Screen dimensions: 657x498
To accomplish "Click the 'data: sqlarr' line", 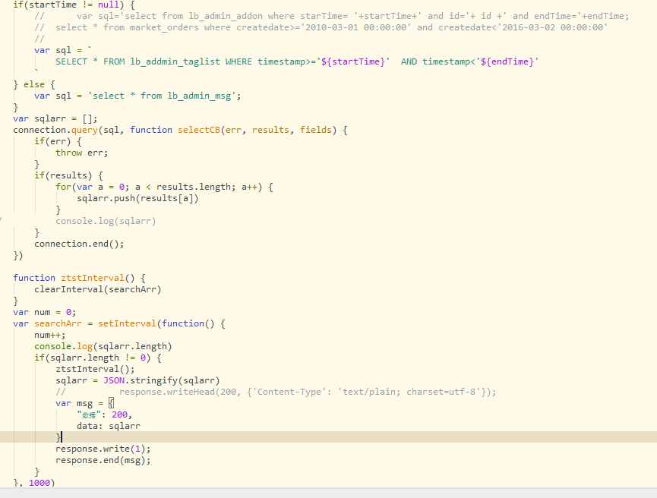I will [x=109, y=426].
